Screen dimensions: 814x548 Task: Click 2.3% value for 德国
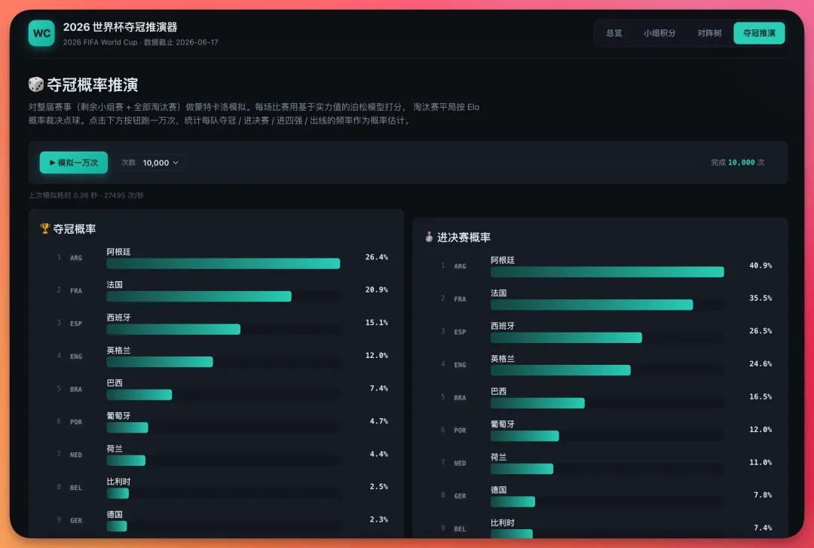coord(378,519)
